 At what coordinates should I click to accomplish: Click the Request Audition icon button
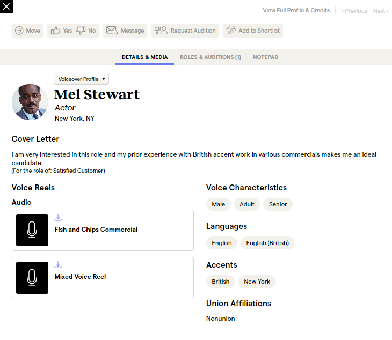point(161,31)
